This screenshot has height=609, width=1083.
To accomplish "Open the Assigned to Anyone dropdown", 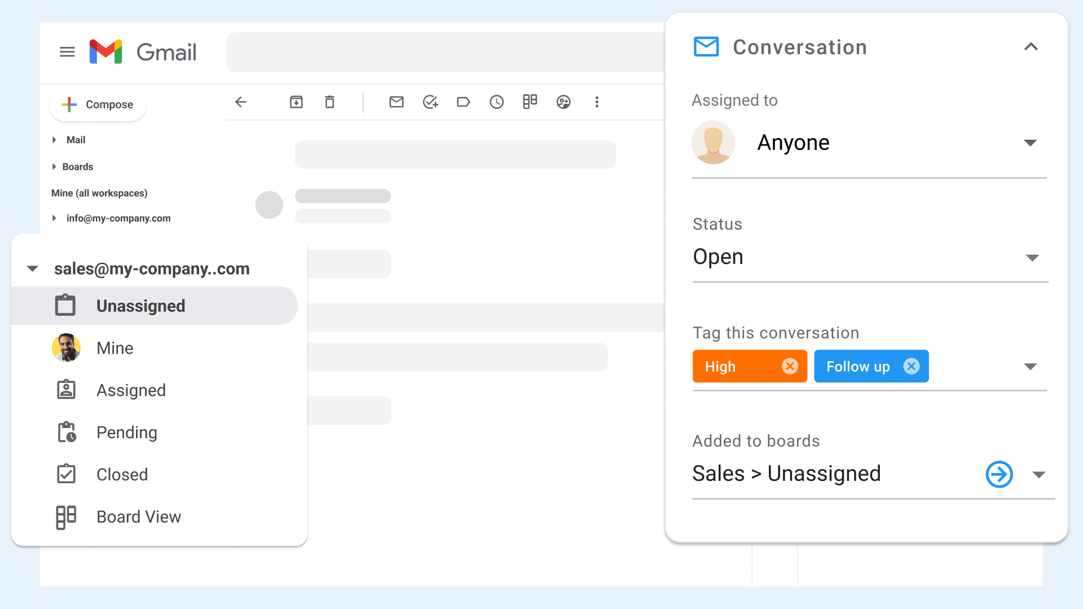I will (x=1030, y=143).
